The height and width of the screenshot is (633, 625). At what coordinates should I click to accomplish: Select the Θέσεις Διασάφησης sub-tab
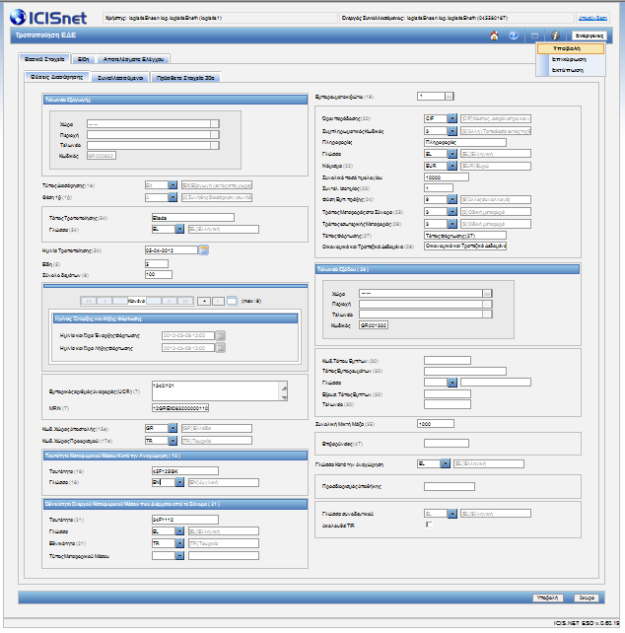click(x=57, y=77)
